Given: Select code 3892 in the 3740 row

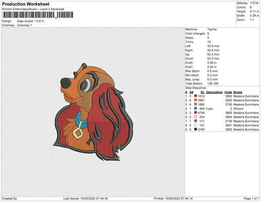Looking at the screenshot, I should pos(228,129).
